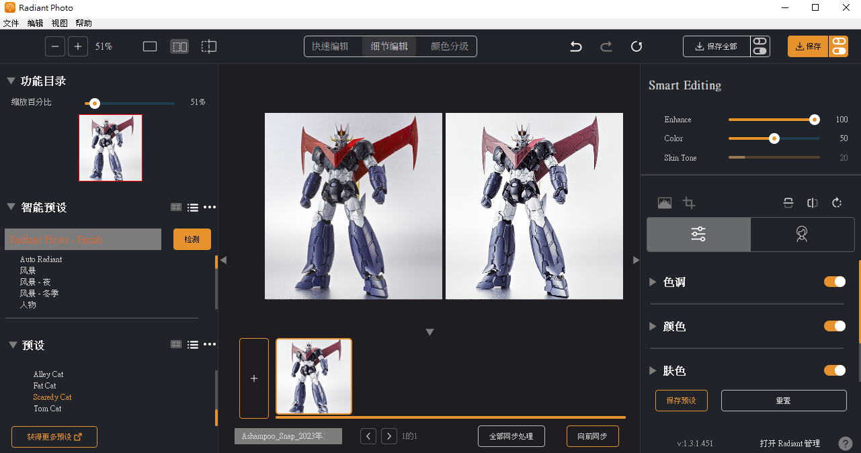Click 保存全部 button
The height and width of the screenshot is (453, 861).
[716, 46]
